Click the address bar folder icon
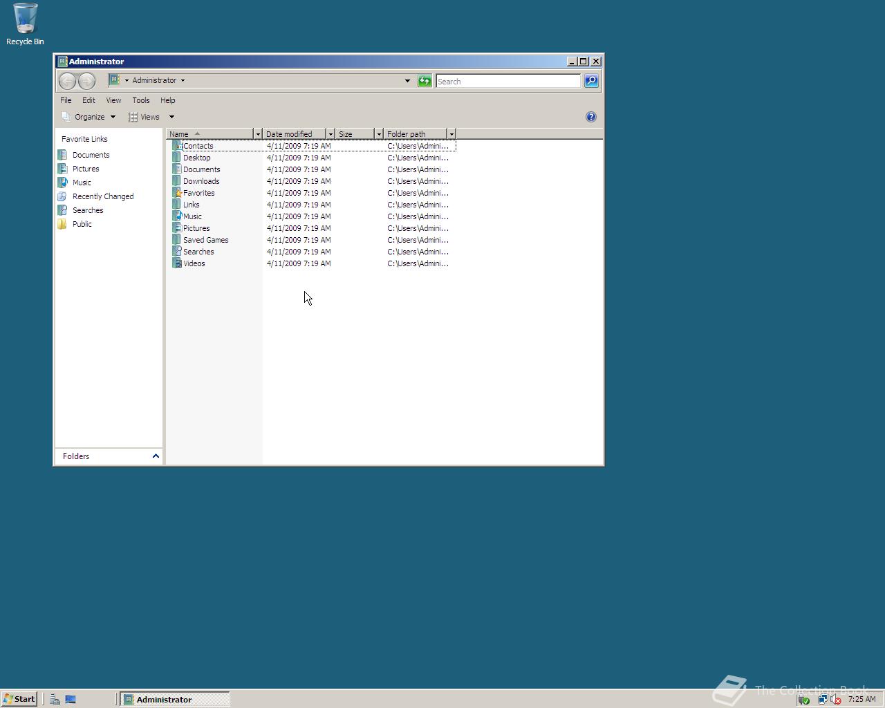This screenshot has width=885, height=708. (x=114, y=80)
